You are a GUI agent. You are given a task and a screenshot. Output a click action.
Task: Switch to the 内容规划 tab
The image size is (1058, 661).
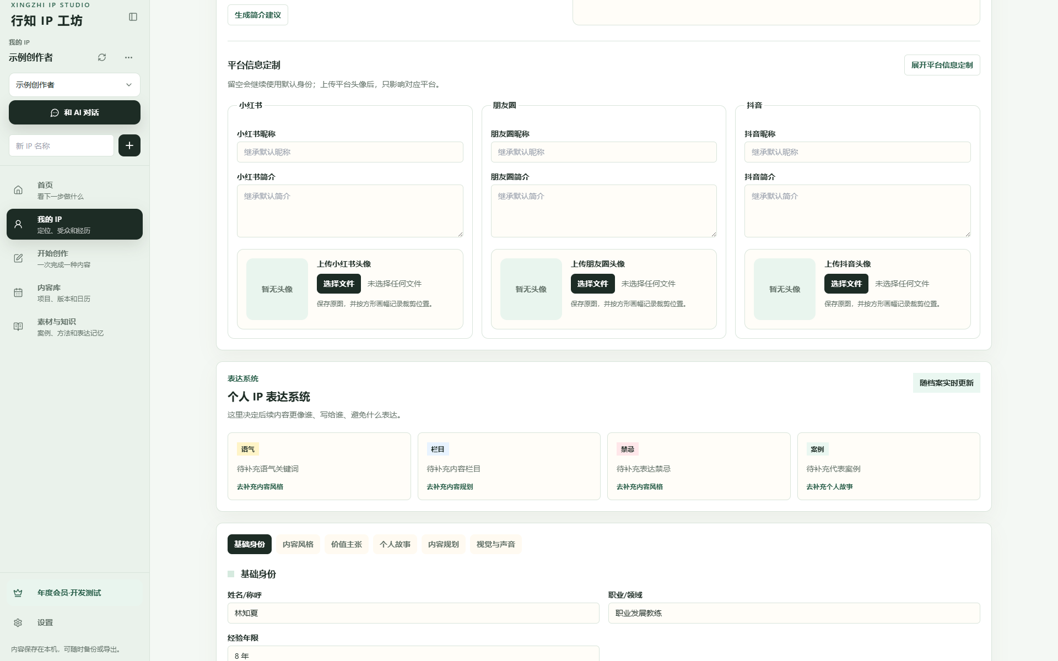tap(444, 544)
